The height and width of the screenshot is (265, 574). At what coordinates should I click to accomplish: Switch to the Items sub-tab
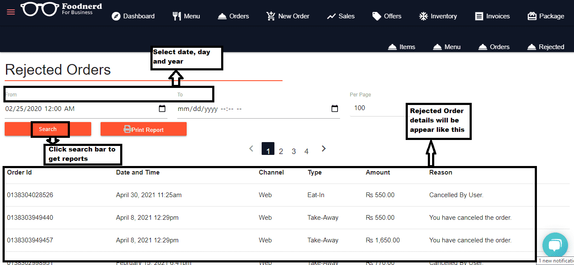(x=401, y=47)
